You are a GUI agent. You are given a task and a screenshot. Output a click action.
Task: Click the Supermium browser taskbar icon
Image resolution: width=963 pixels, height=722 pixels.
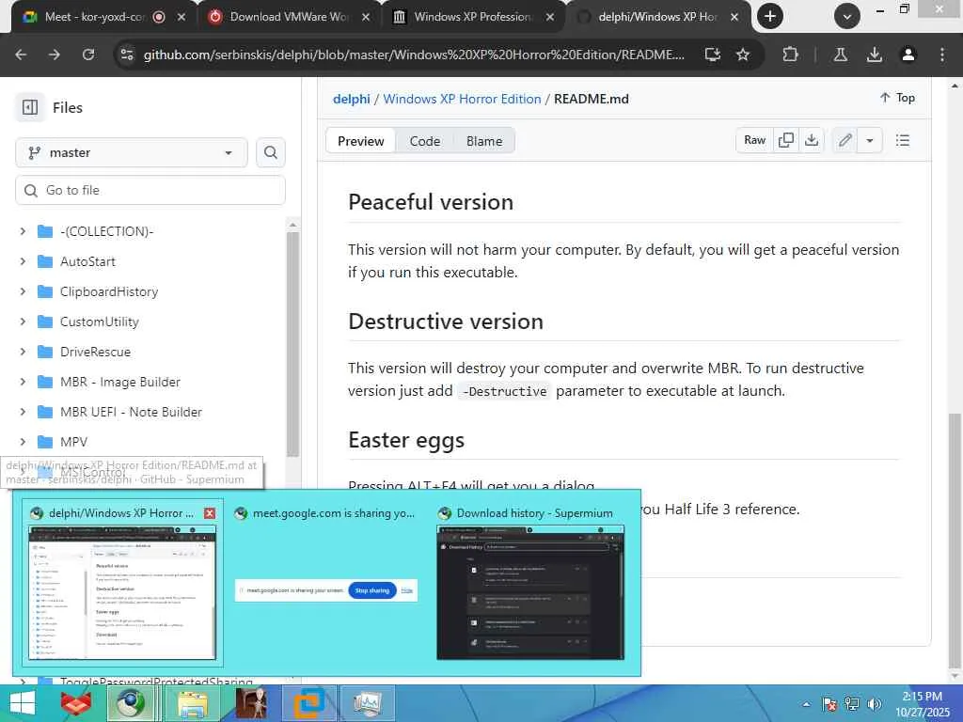click(x=130, y=703)
